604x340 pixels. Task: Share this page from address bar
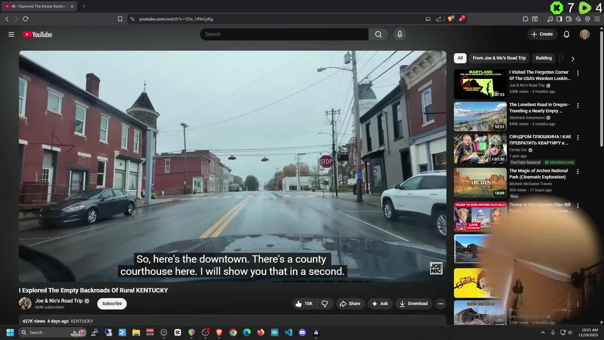point(439,19)
